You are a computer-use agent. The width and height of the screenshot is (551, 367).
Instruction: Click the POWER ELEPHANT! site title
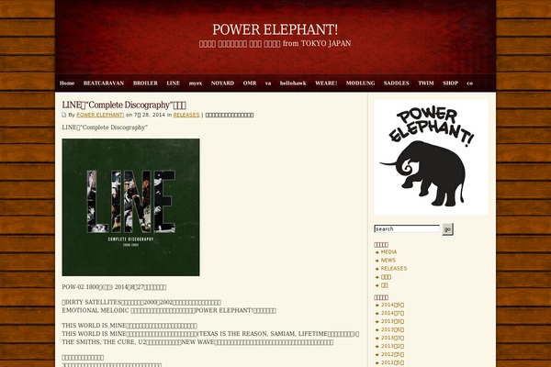click(275, 29)
